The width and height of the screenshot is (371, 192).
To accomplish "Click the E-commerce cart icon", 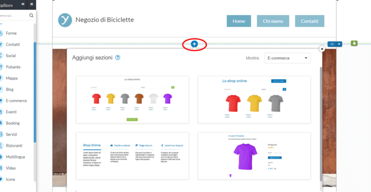I will tap(1, 101).
